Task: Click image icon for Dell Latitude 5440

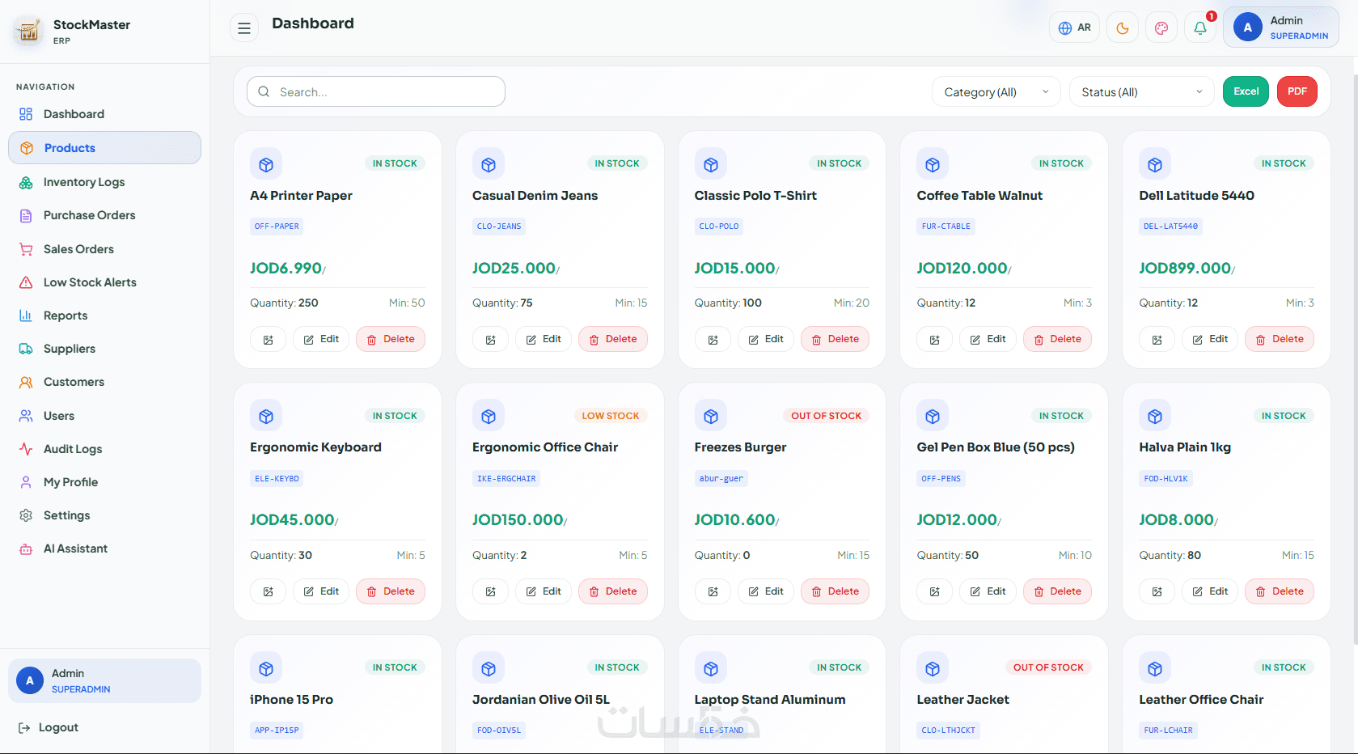Action: pos(1157,340)
